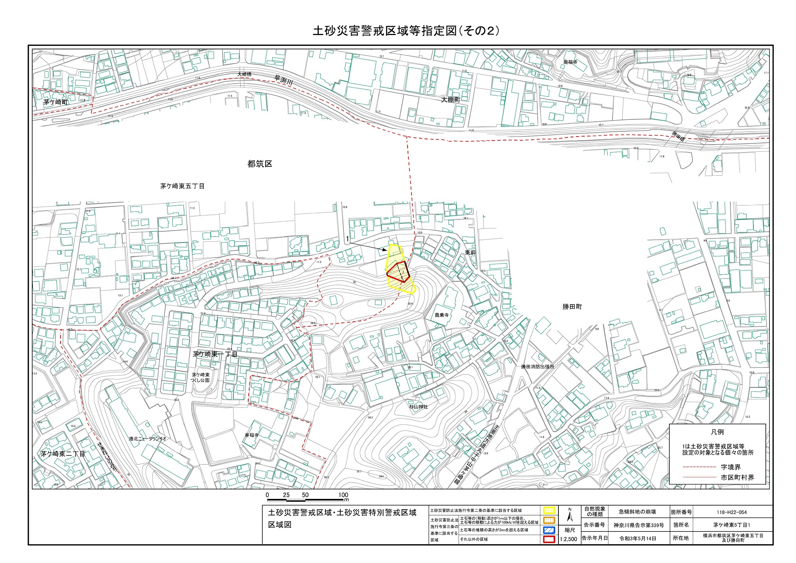Click the 杉山神社 shrine label
Screen dimensions: 796x563
tap(418, 407)
